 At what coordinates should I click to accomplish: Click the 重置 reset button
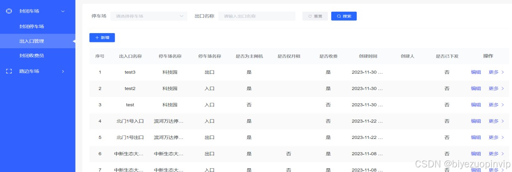315,16
